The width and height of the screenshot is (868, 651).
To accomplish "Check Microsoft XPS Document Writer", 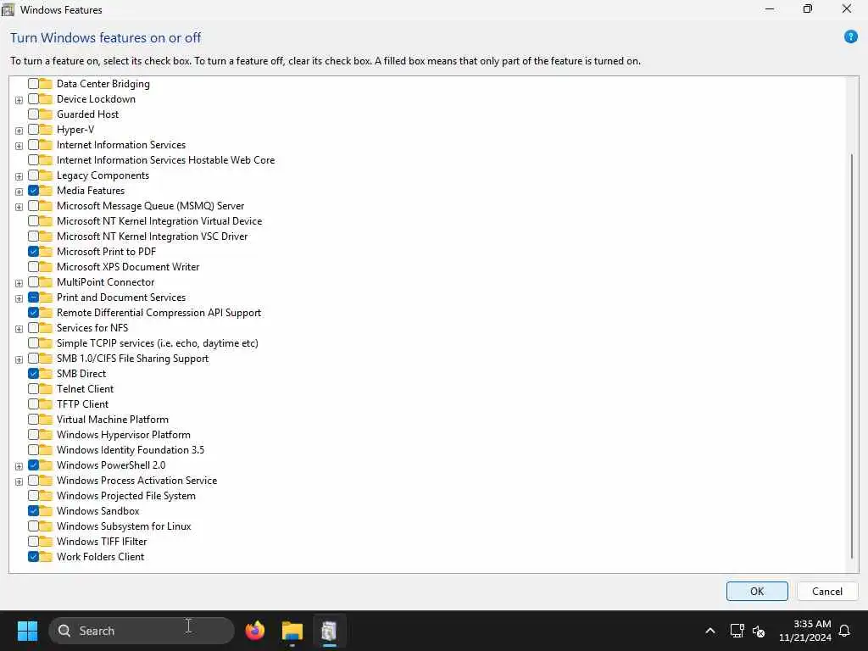I will [33, 267].
